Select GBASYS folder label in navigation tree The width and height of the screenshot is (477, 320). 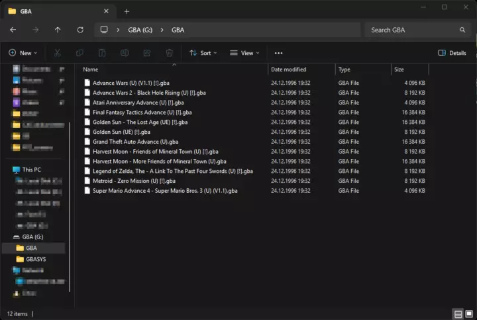click(x=36, y=259)
